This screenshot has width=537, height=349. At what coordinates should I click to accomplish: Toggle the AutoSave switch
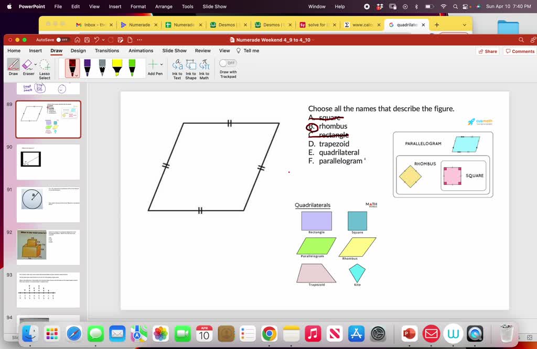pos(62,40)
